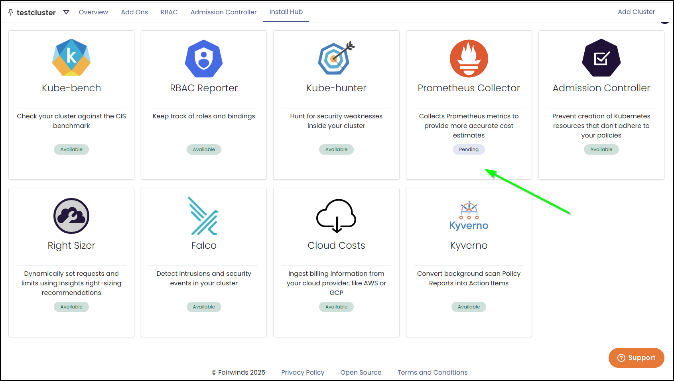This screenshot has height=381, width=674.
Task: Click the Admission Controller checkbox logo
Action: pos(601,58)
